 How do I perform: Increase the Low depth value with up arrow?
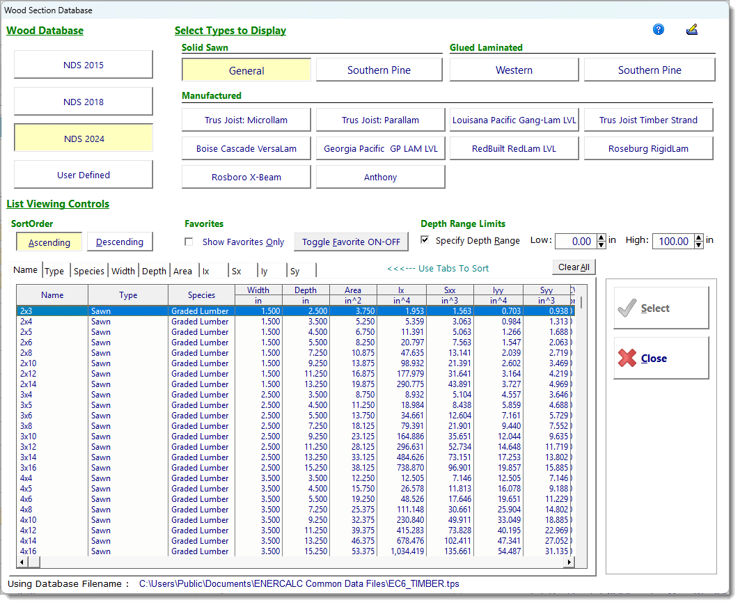click(601, 237)
